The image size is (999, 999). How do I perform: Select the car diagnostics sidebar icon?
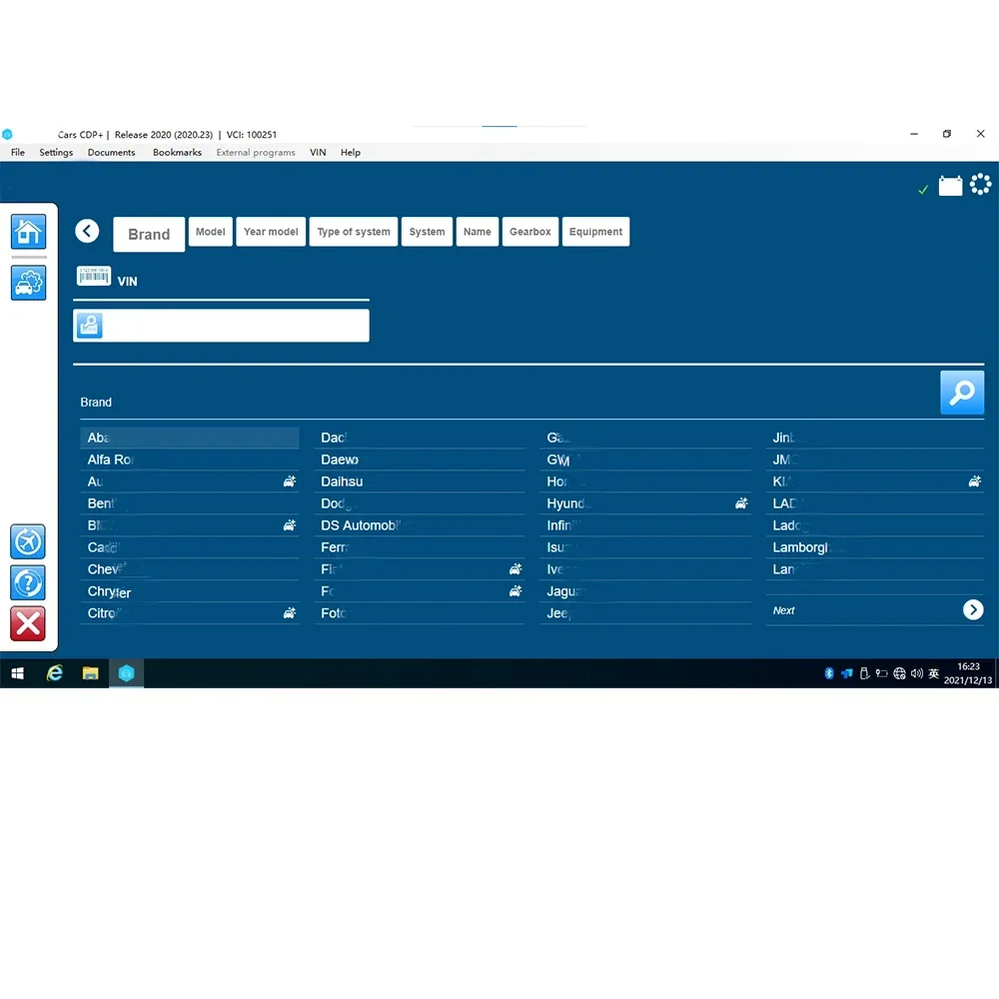click(28, 283)
